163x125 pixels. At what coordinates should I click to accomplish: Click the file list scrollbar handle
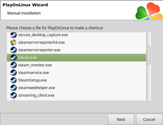click(x=149, y=55)
